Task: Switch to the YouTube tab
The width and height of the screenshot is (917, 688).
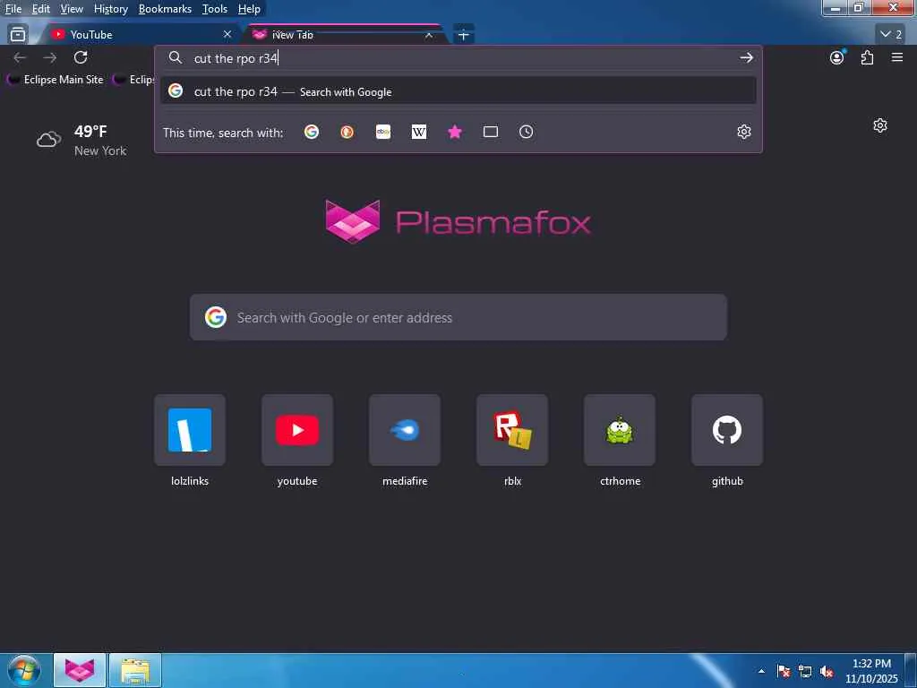Action: pos(137,35)
